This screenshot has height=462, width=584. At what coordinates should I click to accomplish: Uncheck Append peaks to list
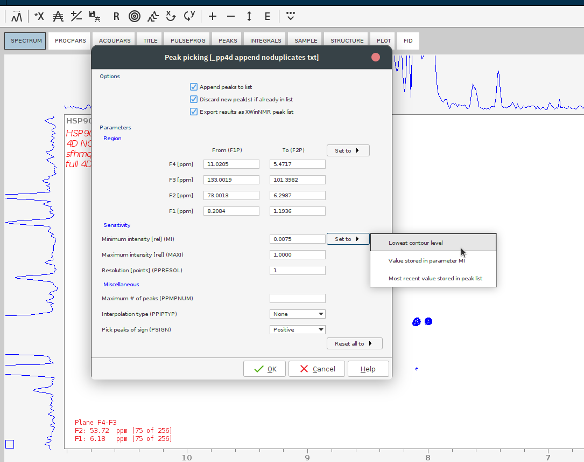(194, 87)
